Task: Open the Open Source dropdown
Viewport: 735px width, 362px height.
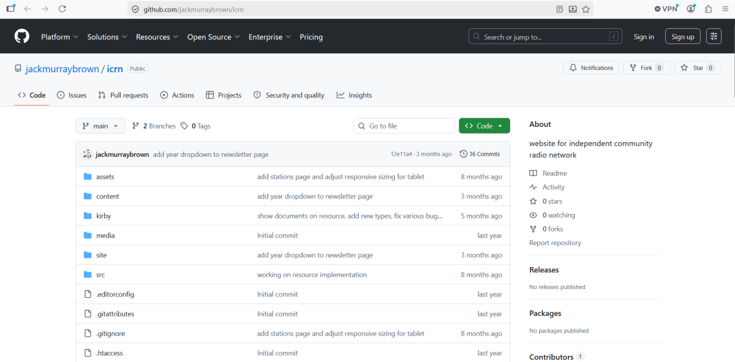Action: point(213,37)
